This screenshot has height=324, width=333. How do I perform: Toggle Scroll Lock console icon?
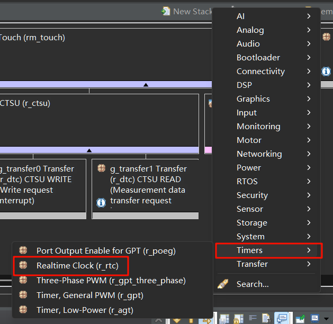pos(238,319)
